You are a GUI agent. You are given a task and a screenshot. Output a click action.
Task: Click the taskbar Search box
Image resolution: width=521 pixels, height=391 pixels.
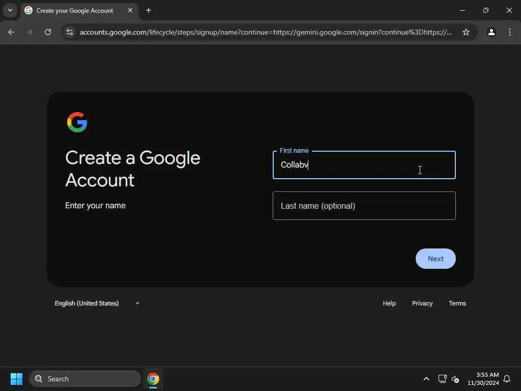pyautogui.click(x=85, y=379)
